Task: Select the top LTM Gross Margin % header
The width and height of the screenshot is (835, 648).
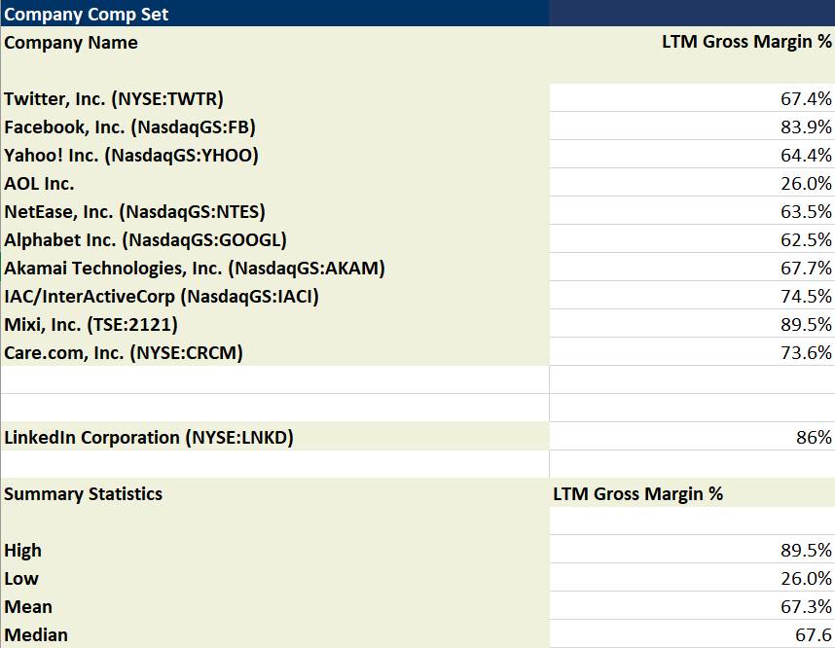Action: (x=746, y=43)
